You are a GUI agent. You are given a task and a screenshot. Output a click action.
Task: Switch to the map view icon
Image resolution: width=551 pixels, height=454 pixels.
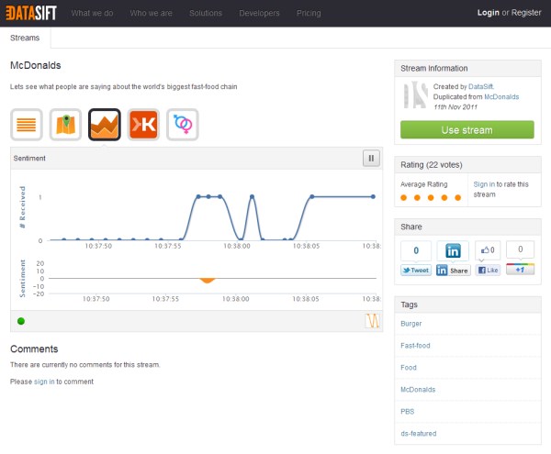point(65,125)
